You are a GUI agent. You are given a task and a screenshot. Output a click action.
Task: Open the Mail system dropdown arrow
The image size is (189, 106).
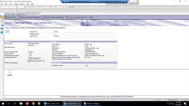point(91,44)
